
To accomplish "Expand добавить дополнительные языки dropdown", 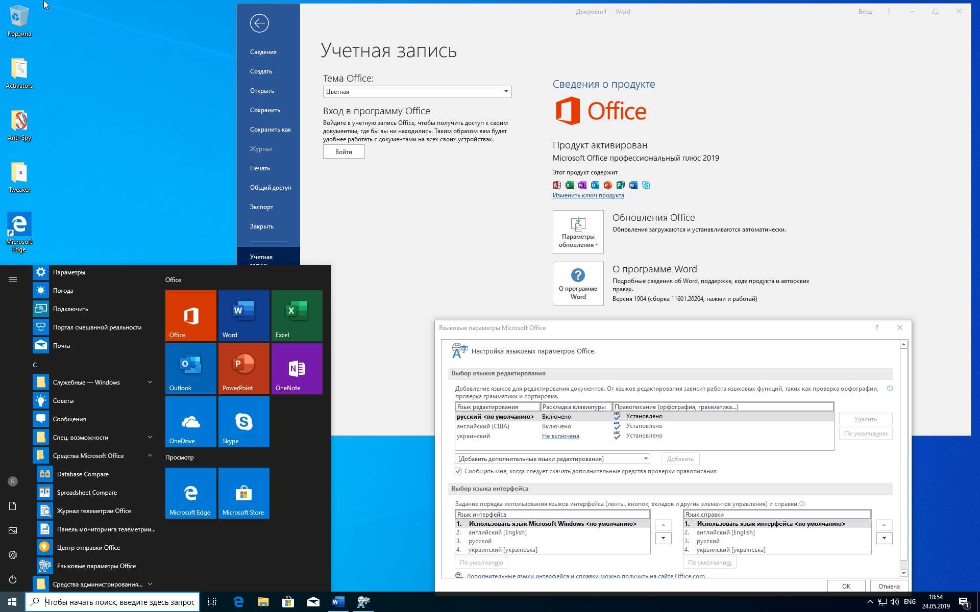I will tap(644, 459).
